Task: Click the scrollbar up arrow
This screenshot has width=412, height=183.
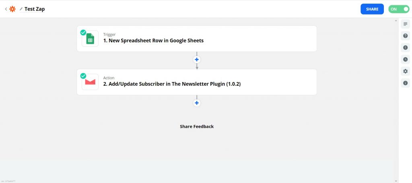Action: (x=396, y=20)
